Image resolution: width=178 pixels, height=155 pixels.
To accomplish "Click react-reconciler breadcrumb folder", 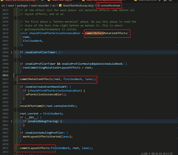I will pos(40,5).
